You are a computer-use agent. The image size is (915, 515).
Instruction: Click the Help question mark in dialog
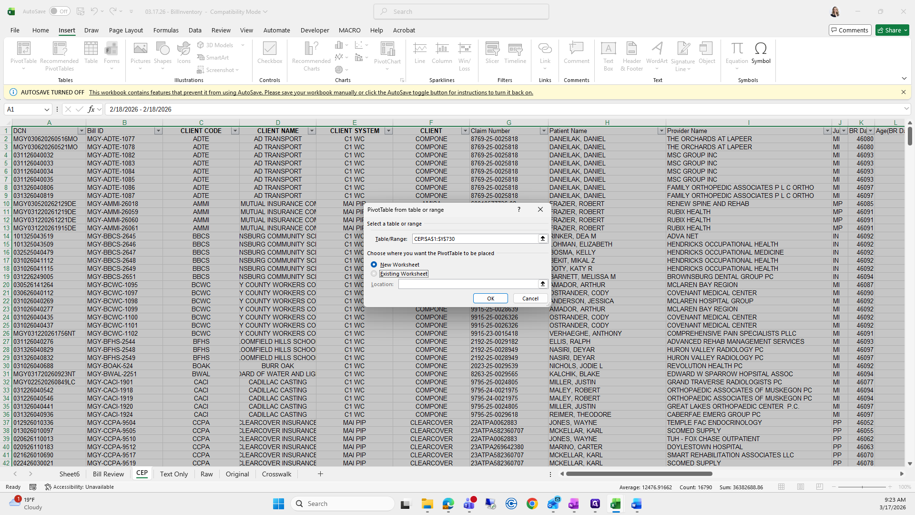pyautogui.click(x=519, y=209)
